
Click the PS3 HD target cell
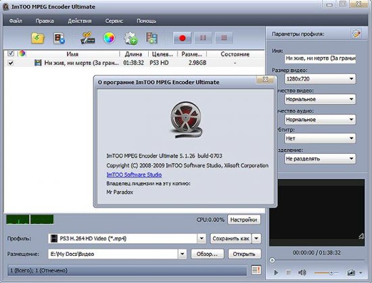click(159, 63)
